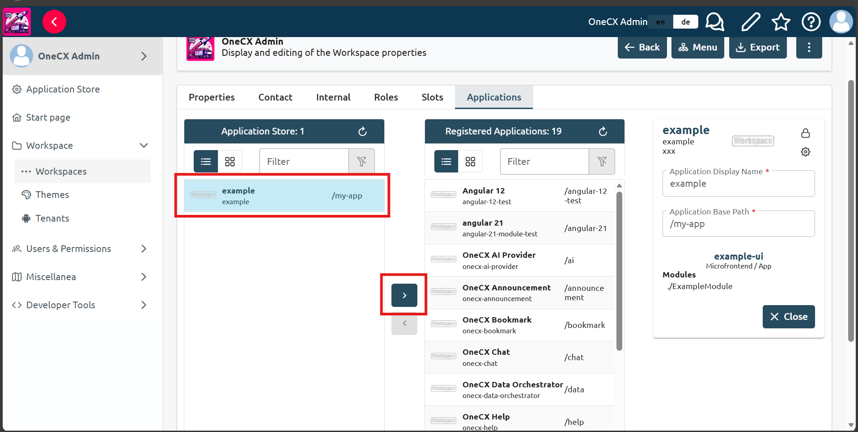Open the help question-mark icon
The height and width of the screenshot is (432, 858).
pos(811,21)
